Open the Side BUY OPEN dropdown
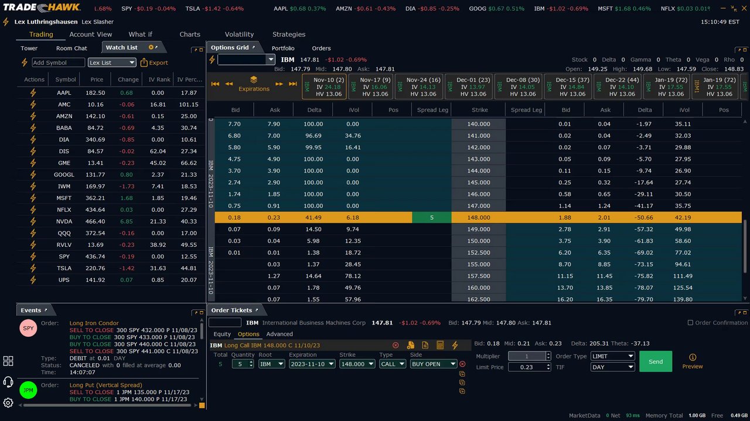750x421 pixels. pyautogui.click(x=434, y=364)
